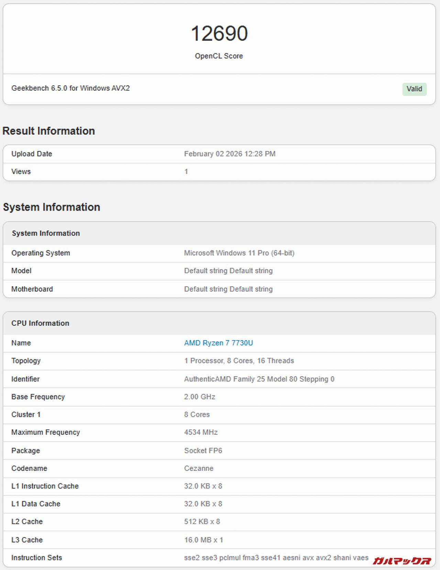The height and width of the screenshot is (570, 440).
Task: Click the 16.0 MB x 1 L3 cache value
Action: click(203, 540)
